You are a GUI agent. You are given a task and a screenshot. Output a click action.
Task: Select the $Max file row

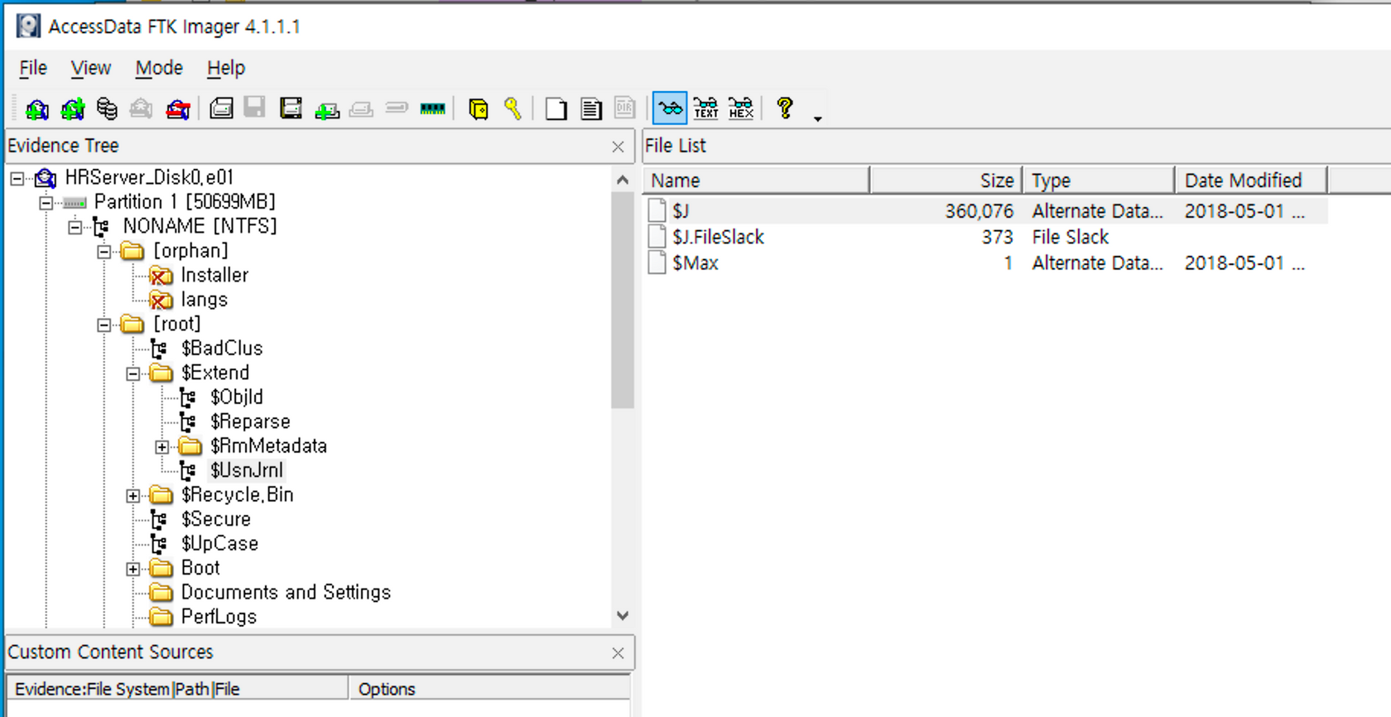(986, 263)
